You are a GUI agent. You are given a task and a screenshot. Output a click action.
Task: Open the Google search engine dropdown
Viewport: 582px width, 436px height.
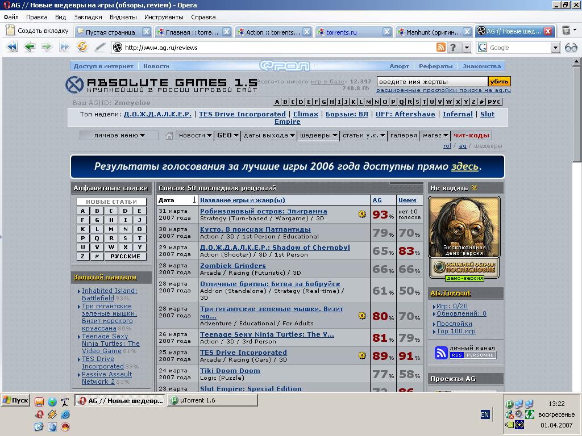pyautogui.click(x=555, y=48)
